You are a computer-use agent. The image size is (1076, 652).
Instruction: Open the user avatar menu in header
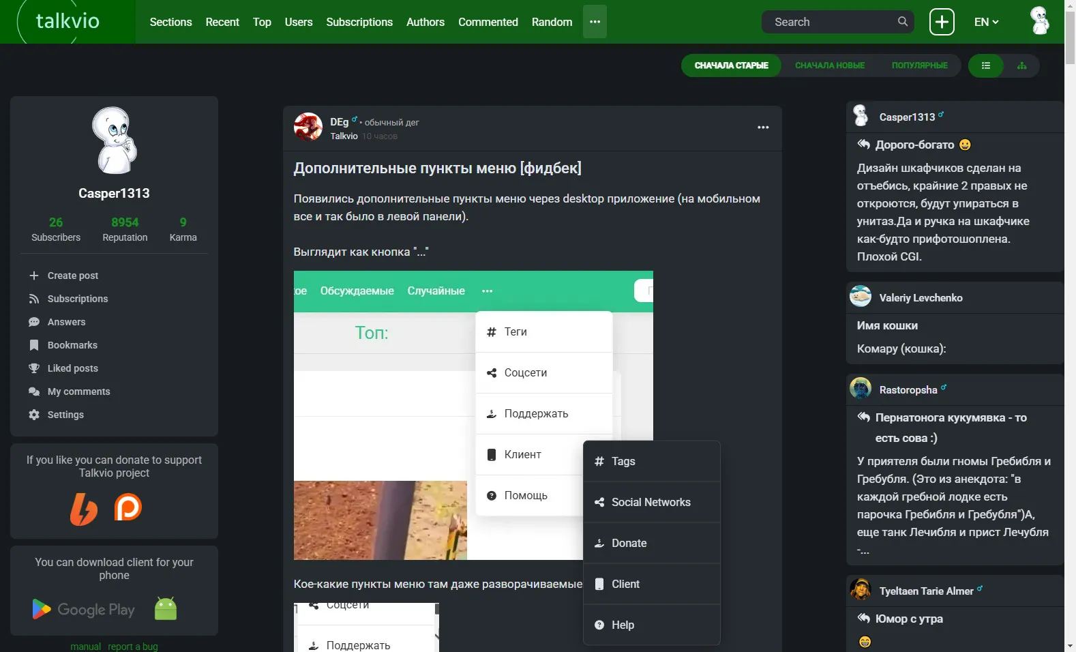[1039, 21]
